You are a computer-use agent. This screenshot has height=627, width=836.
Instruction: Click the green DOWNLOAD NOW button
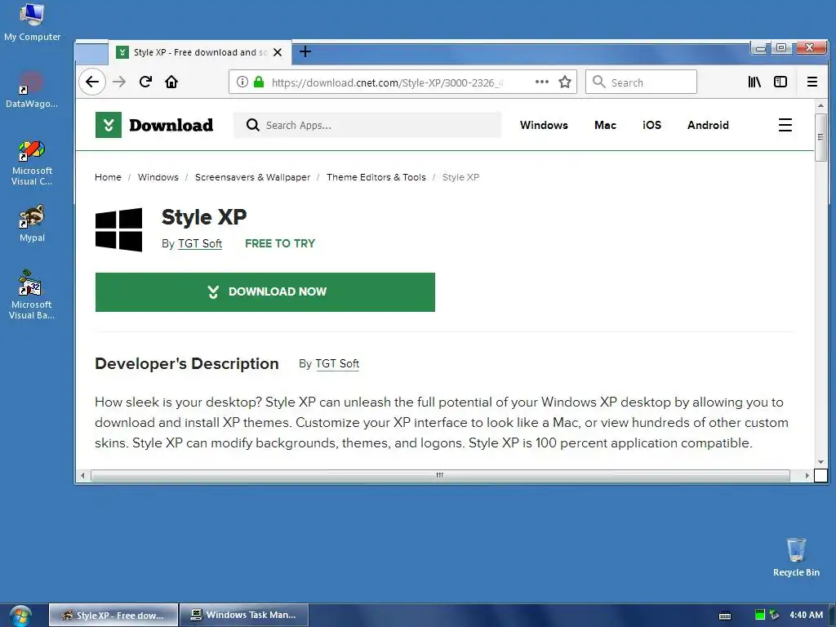[x=265, y=292]
